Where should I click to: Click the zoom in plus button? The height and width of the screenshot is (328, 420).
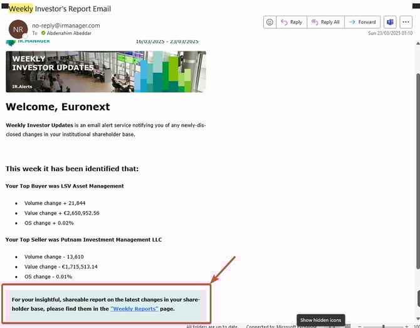(x=407, y=326)
